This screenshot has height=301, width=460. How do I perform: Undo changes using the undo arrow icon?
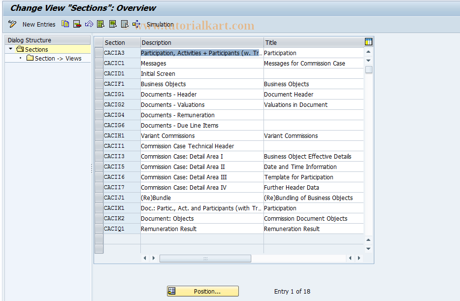click(88, 24)
